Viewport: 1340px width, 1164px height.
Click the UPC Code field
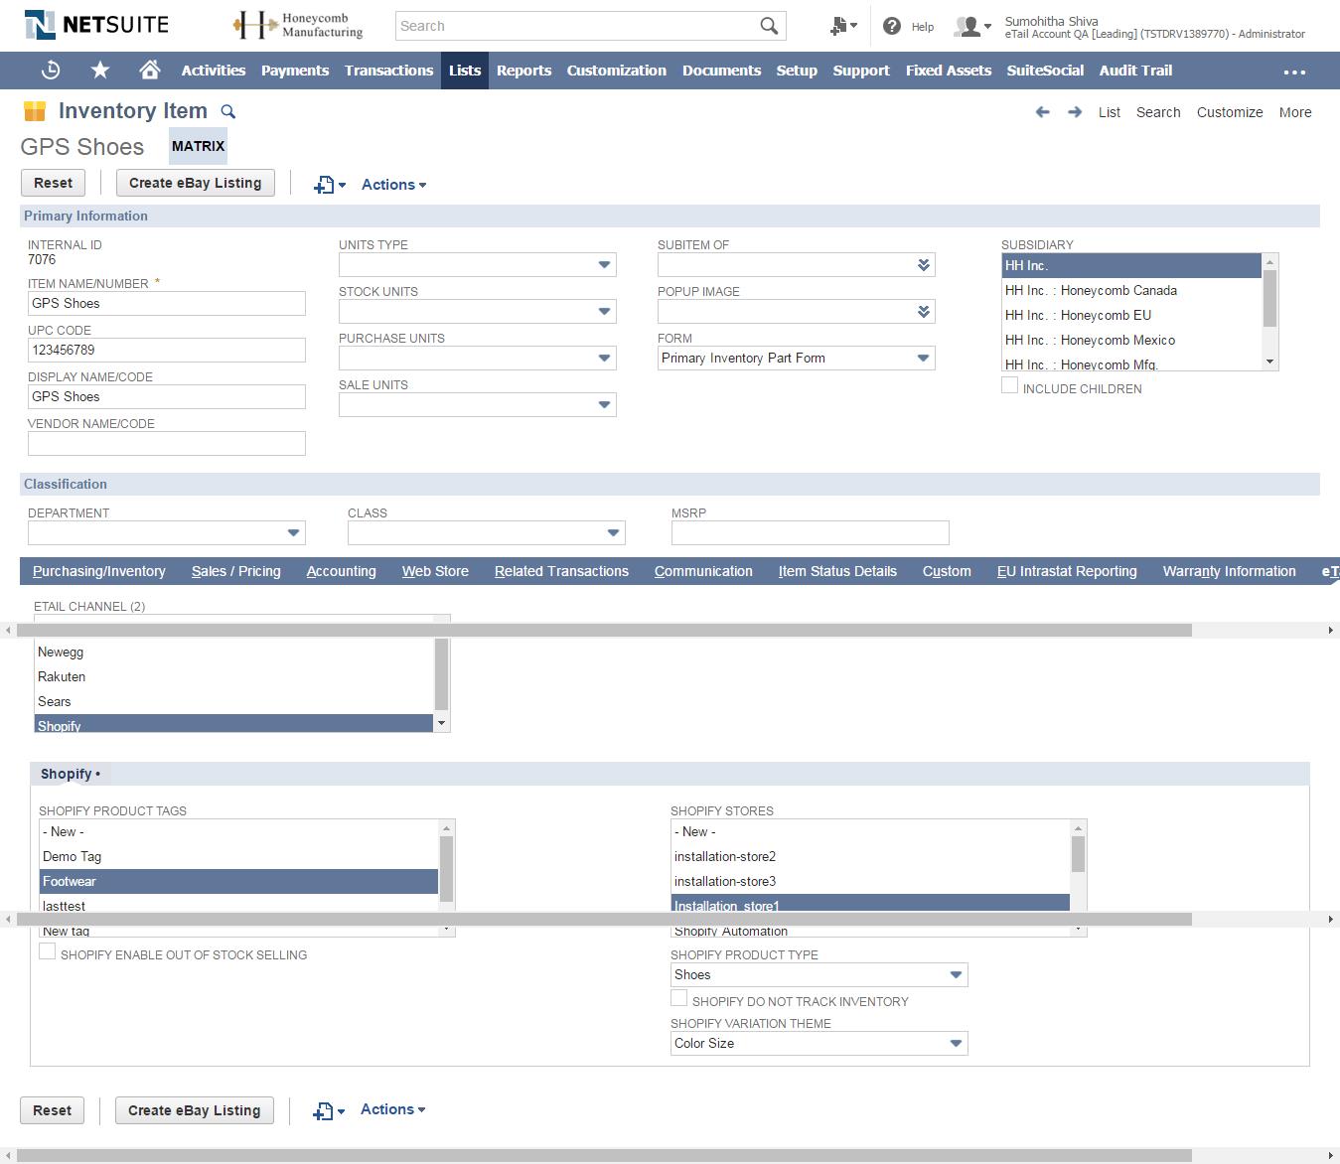coord(167,350)
